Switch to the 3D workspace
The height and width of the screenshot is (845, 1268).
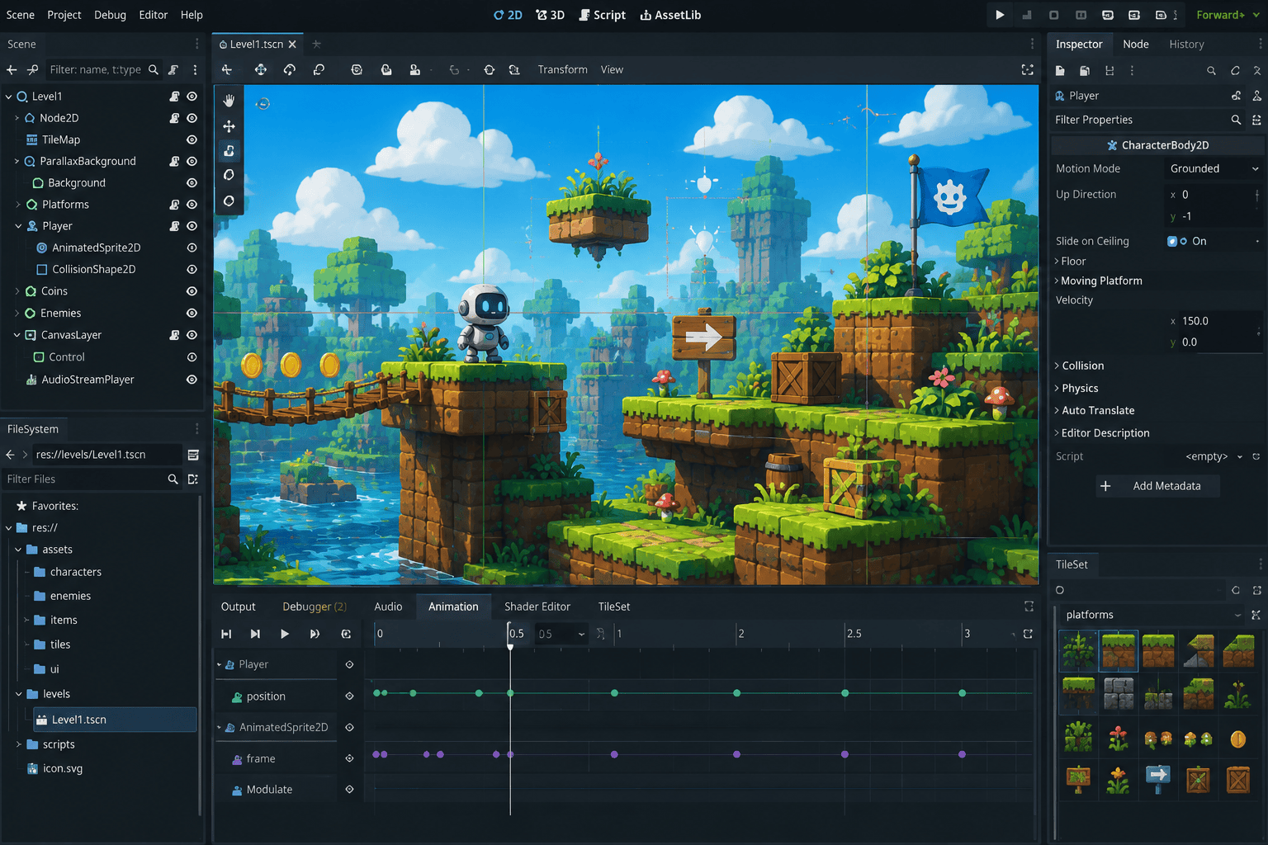(x=550, y=15)
